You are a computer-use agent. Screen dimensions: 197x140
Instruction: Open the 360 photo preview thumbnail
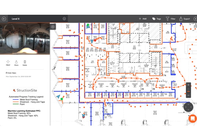(25, 39)
